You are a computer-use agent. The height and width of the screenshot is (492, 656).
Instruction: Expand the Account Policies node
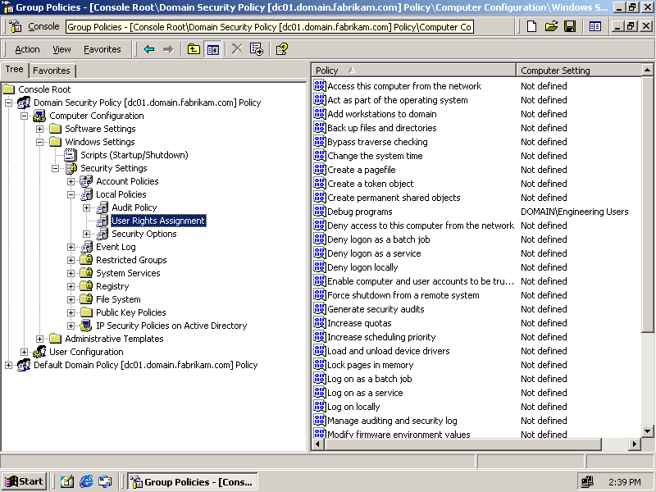71,181
